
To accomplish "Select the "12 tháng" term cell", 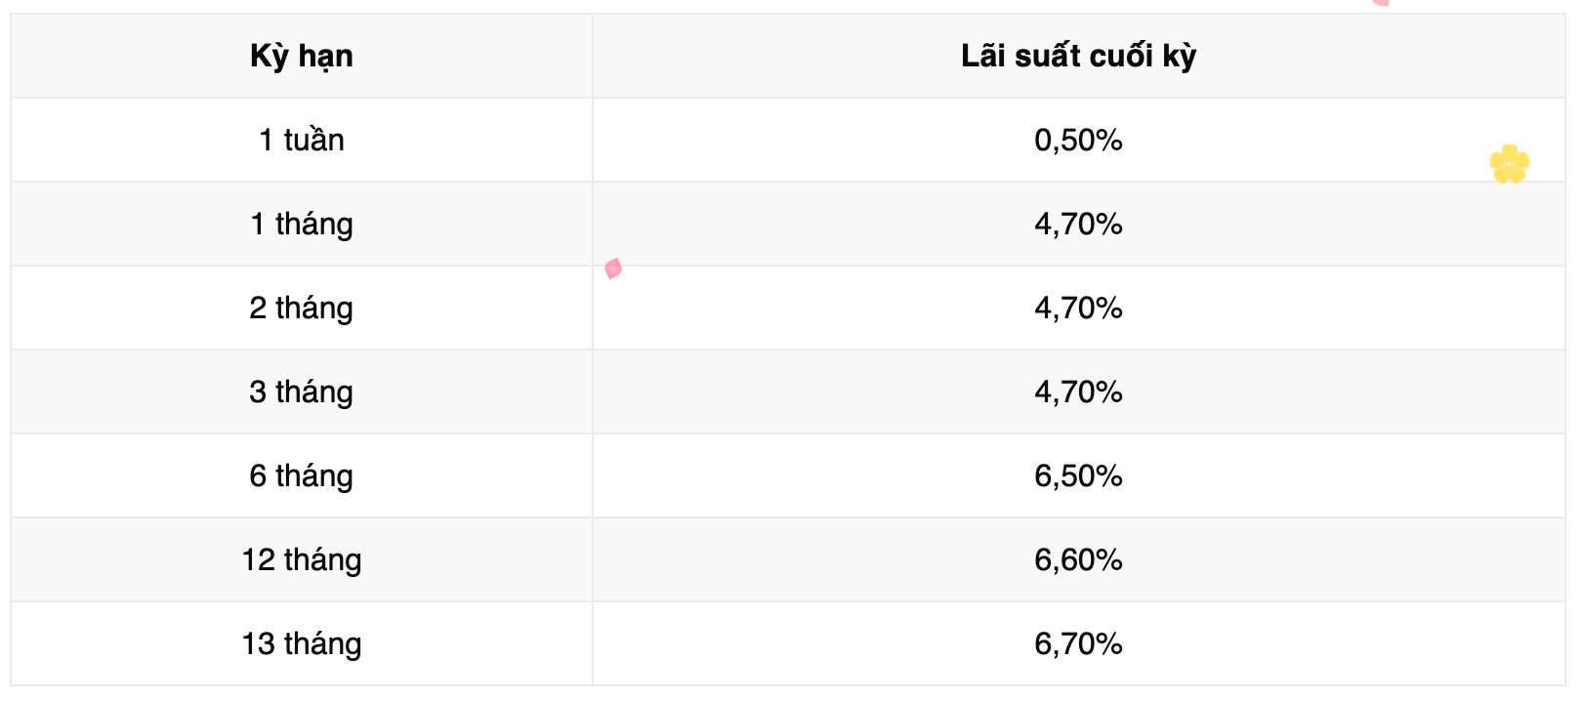I will pyautogui.click(x=301, y=560).
